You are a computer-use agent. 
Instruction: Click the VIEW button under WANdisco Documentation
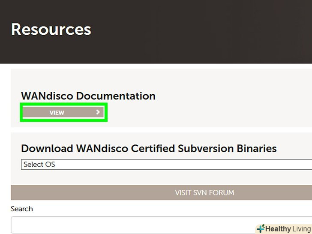click(63, 112)
